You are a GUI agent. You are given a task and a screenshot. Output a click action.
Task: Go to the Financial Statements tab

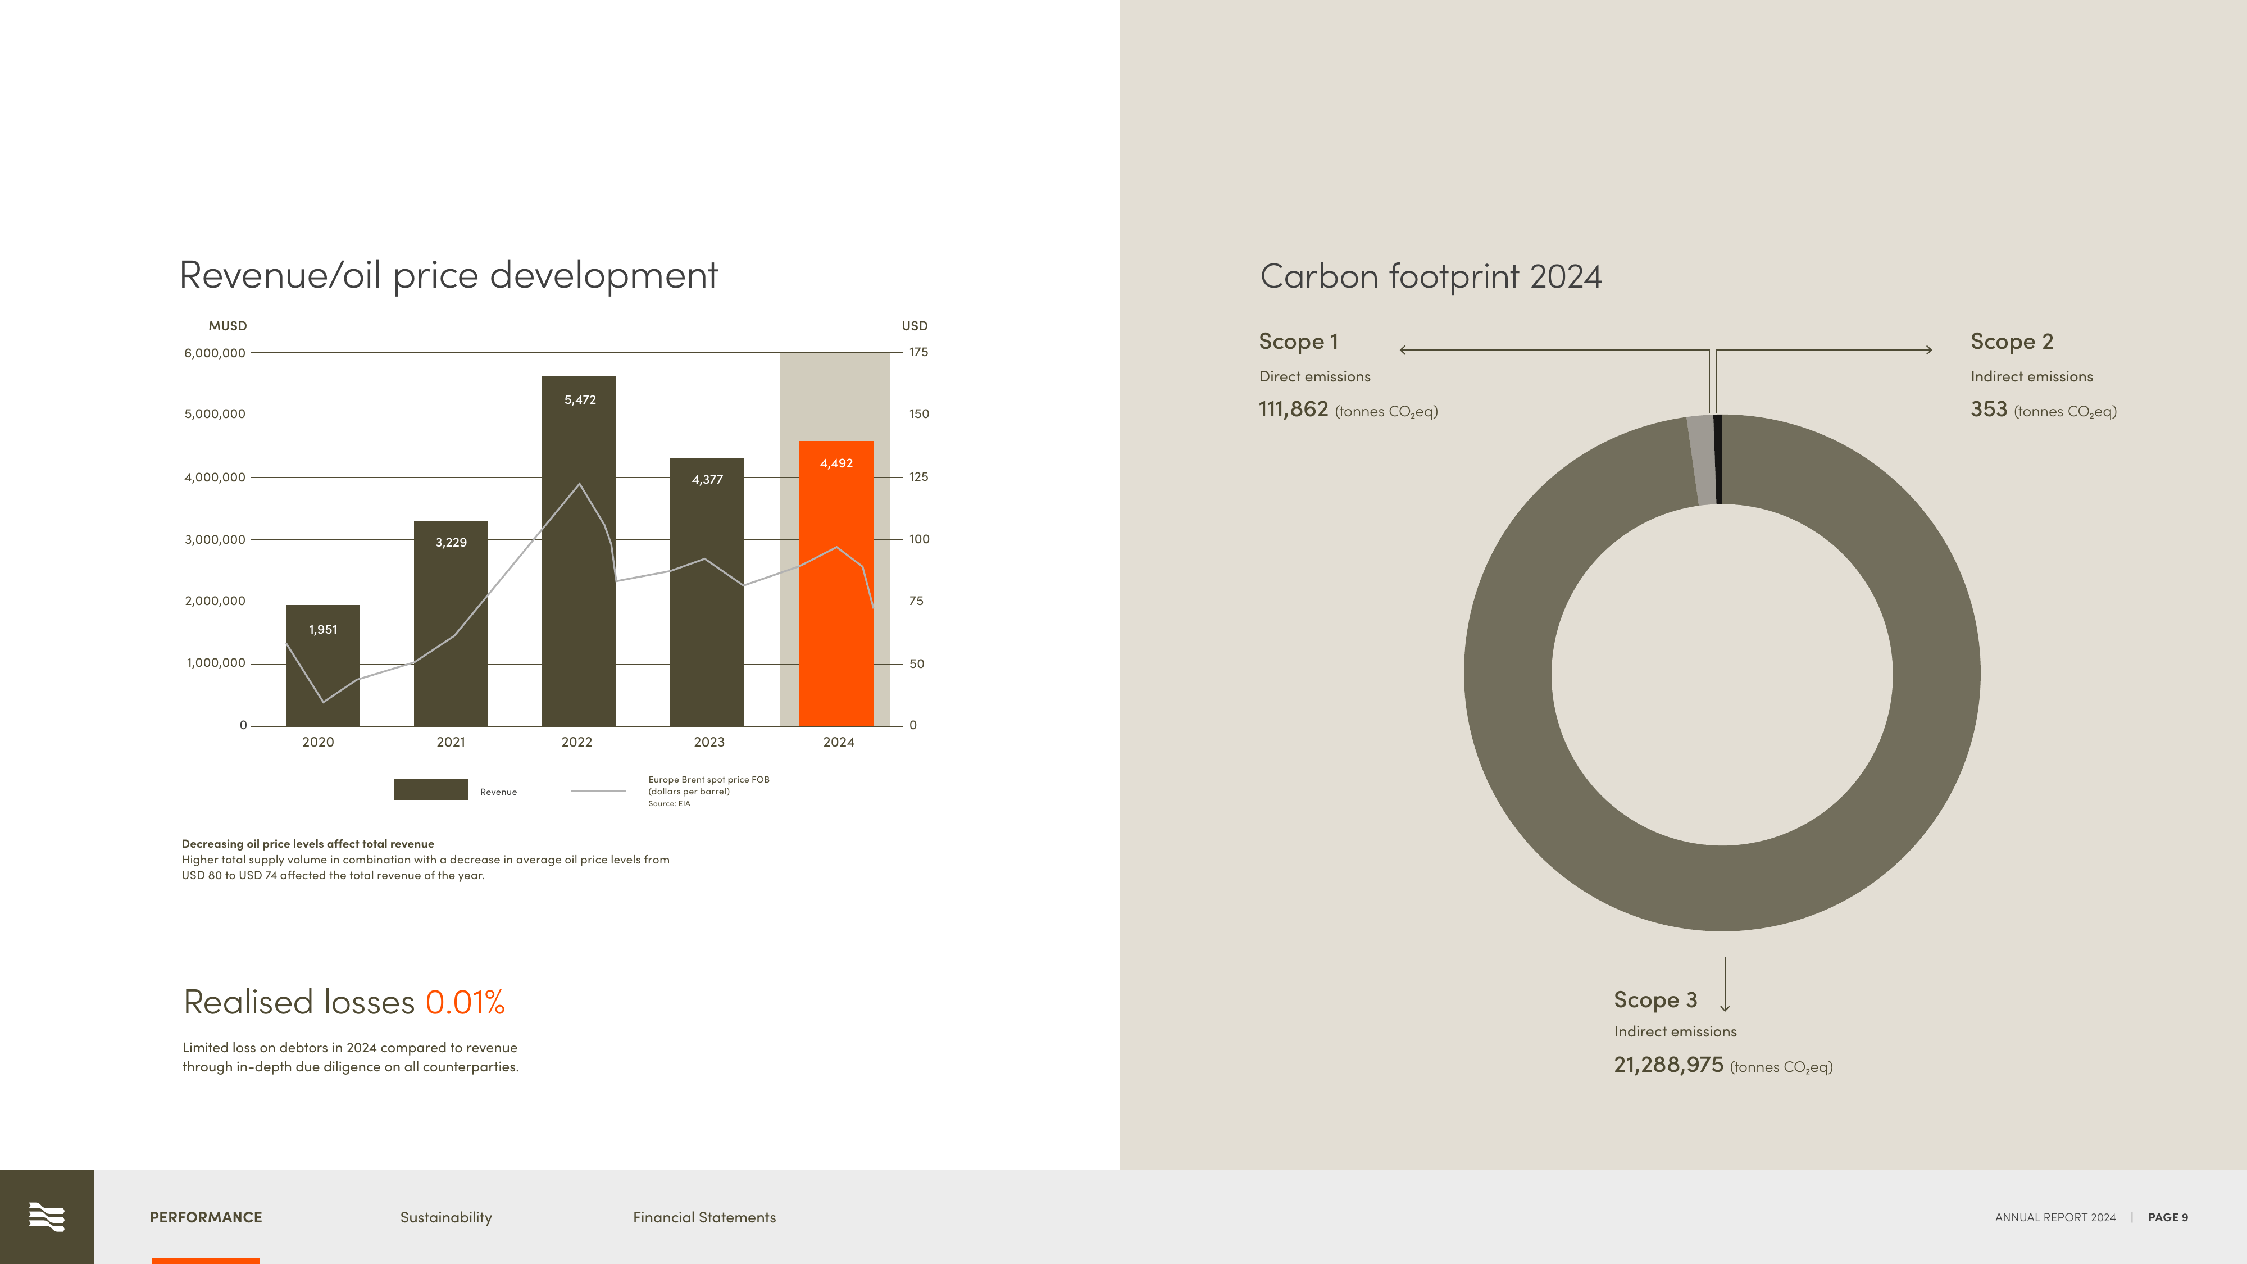click(704, 1217)
